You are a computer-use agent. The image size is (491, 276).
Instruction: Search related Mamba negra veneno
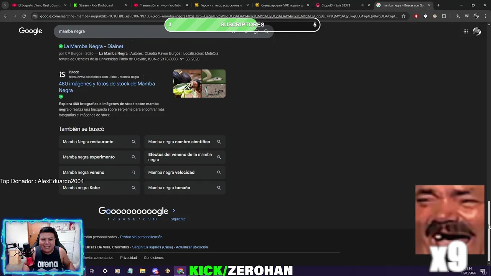99,172
